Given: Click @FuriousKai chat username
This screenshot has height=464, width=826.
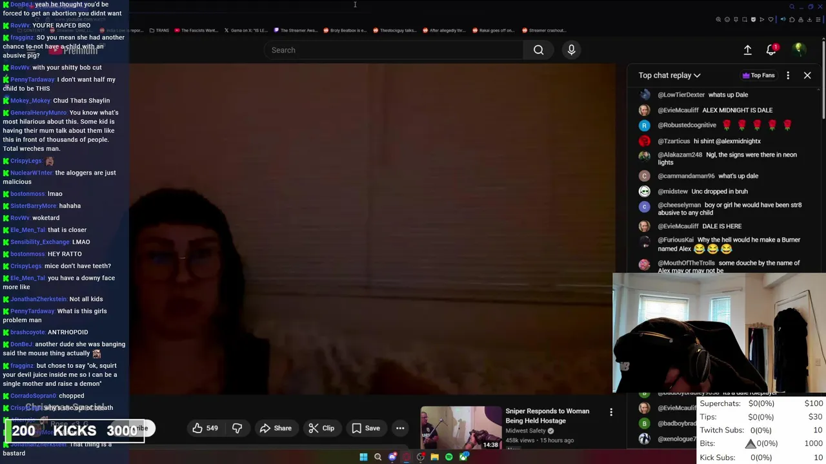Looking at the screenshot, I should tap(676, 240).
